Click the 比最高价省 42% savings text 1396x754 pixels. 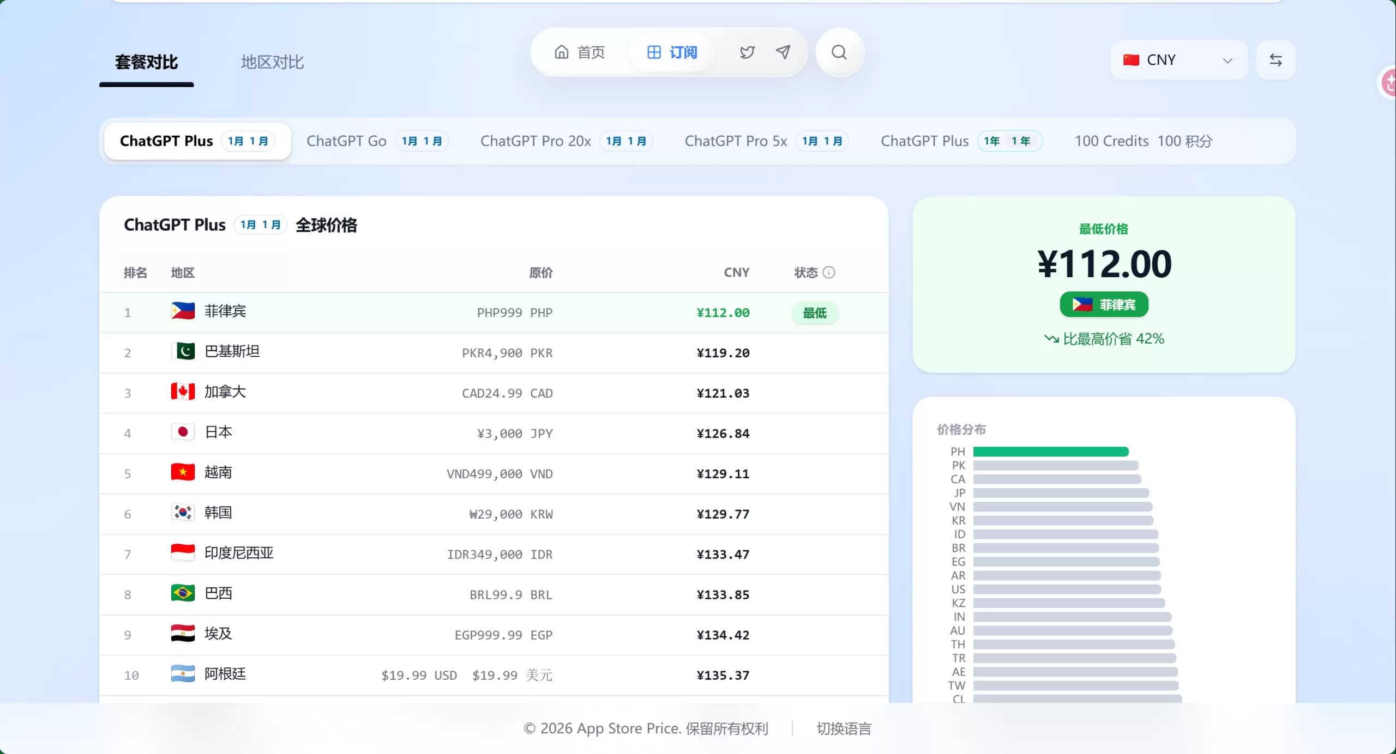coord(1104,339)
